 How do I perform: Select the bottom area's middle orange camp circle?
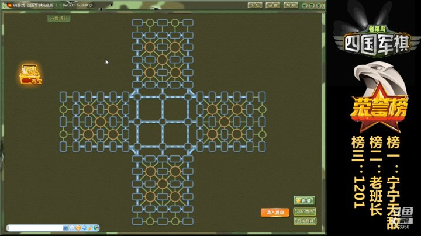click(163, 184)
